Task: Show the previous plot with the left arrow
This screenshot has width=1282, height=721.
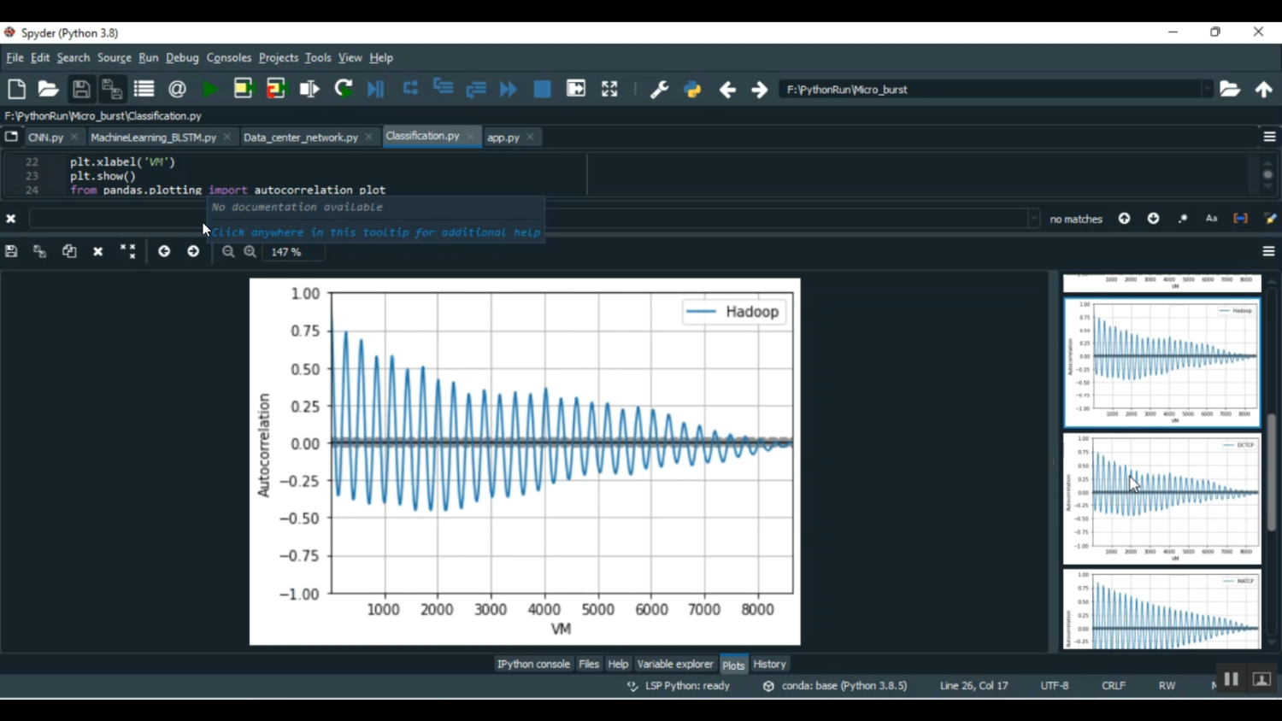Action: [x=164, y=252]
